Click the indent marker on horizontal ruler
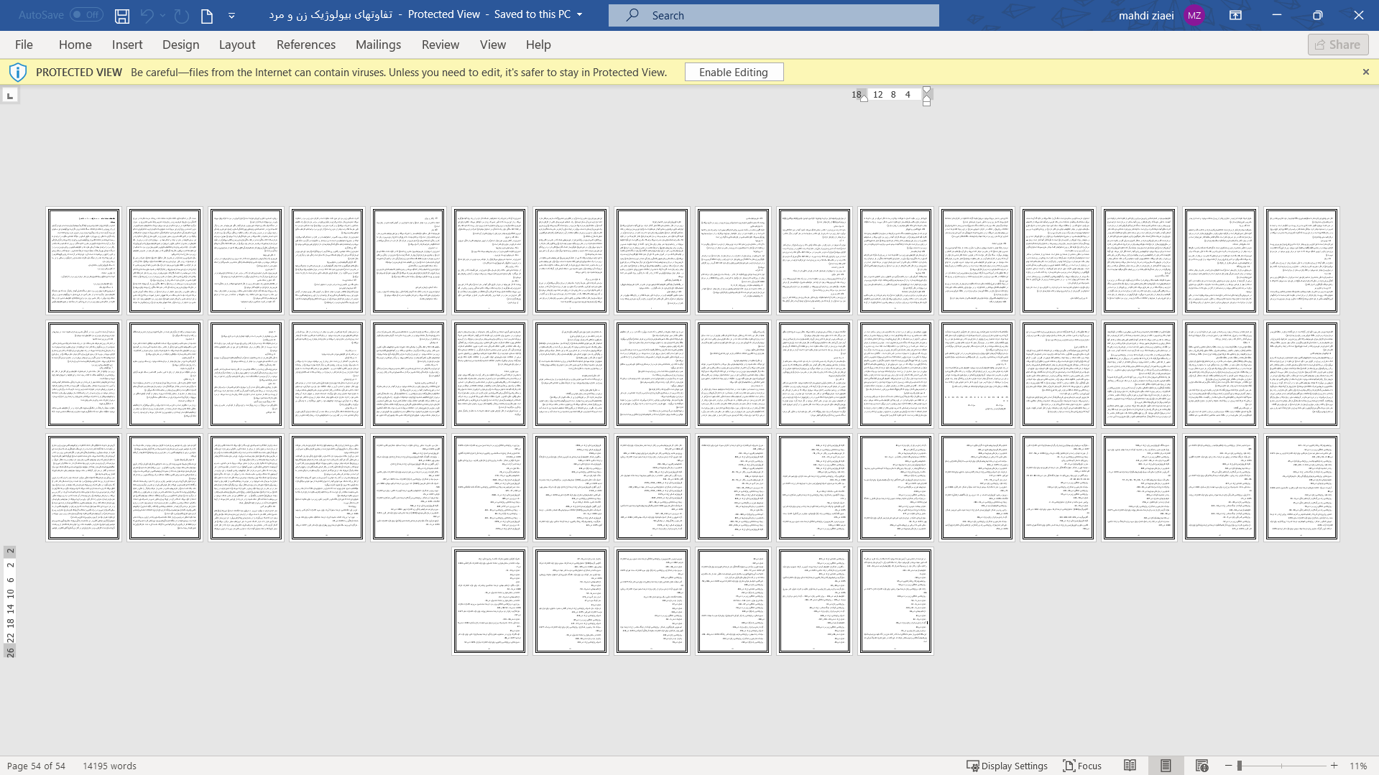 (926, 96)
